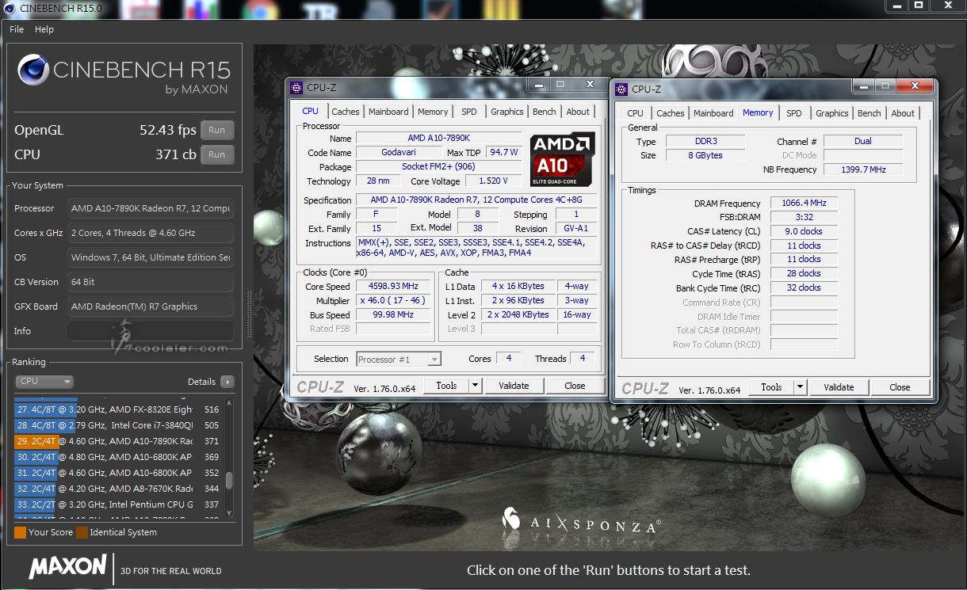Image resolution: width=967 pixels, height=590 pixels.
Task: Open the Help menu in Cinebench
Action: (44, 29)
